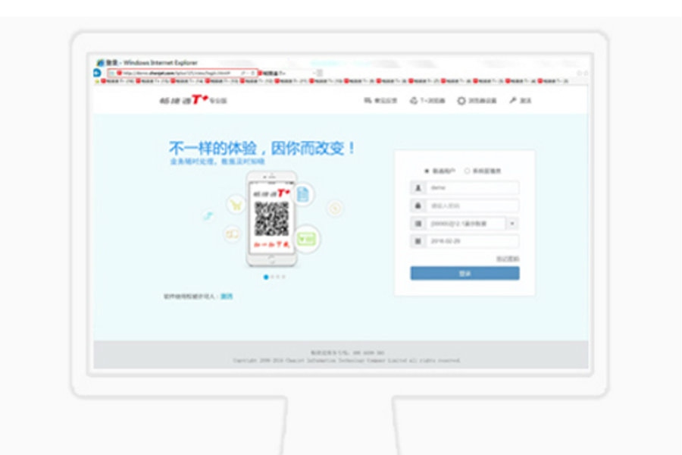
Task: Click the T+ logo in page header
Action: (x=193, y=100)
